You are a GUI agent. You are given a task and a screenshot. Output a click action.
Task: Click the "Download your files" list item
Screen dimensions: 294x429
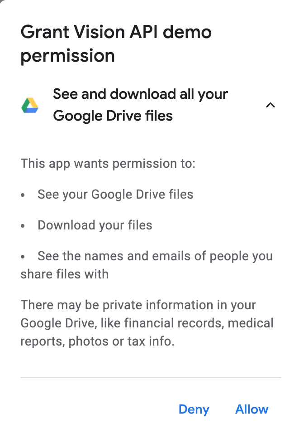tap(95, 225)
